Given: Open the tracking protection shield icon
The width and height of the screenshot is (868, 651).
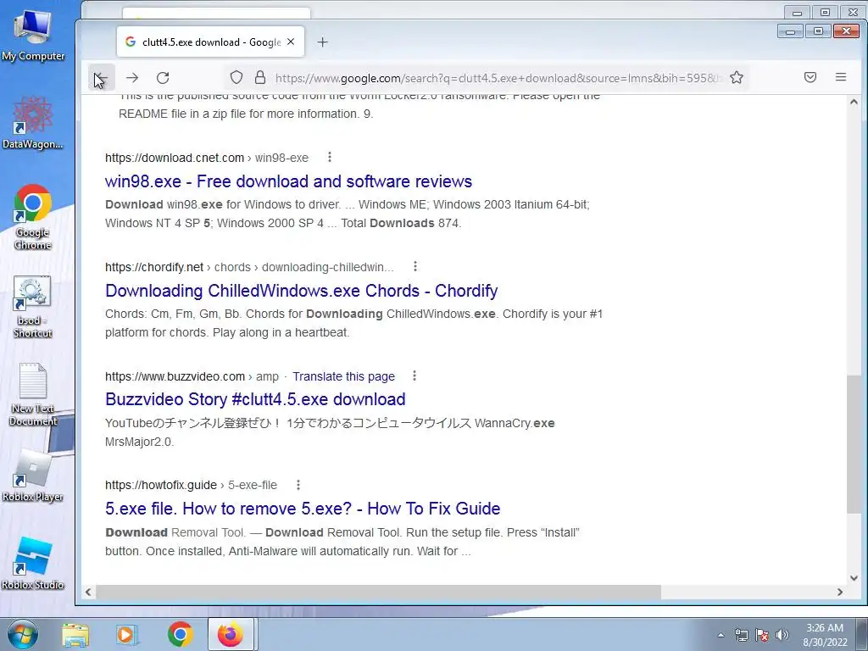Looking at the screenshot, I should (236, 77).
